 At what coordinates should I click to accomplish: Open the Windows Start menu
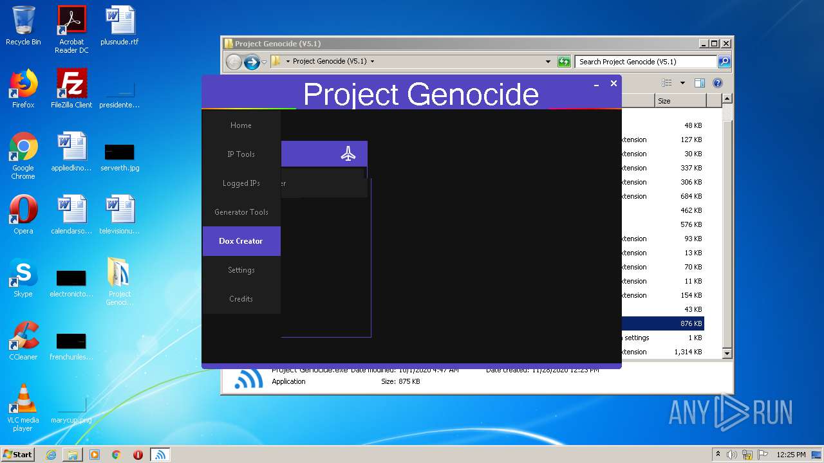pos(18,454)
